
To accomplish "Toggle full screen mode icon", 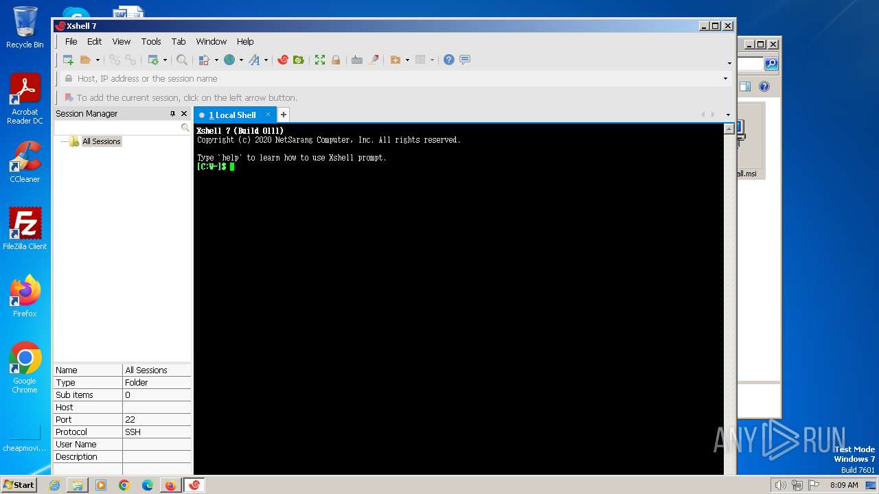I will tap(320, 60).
